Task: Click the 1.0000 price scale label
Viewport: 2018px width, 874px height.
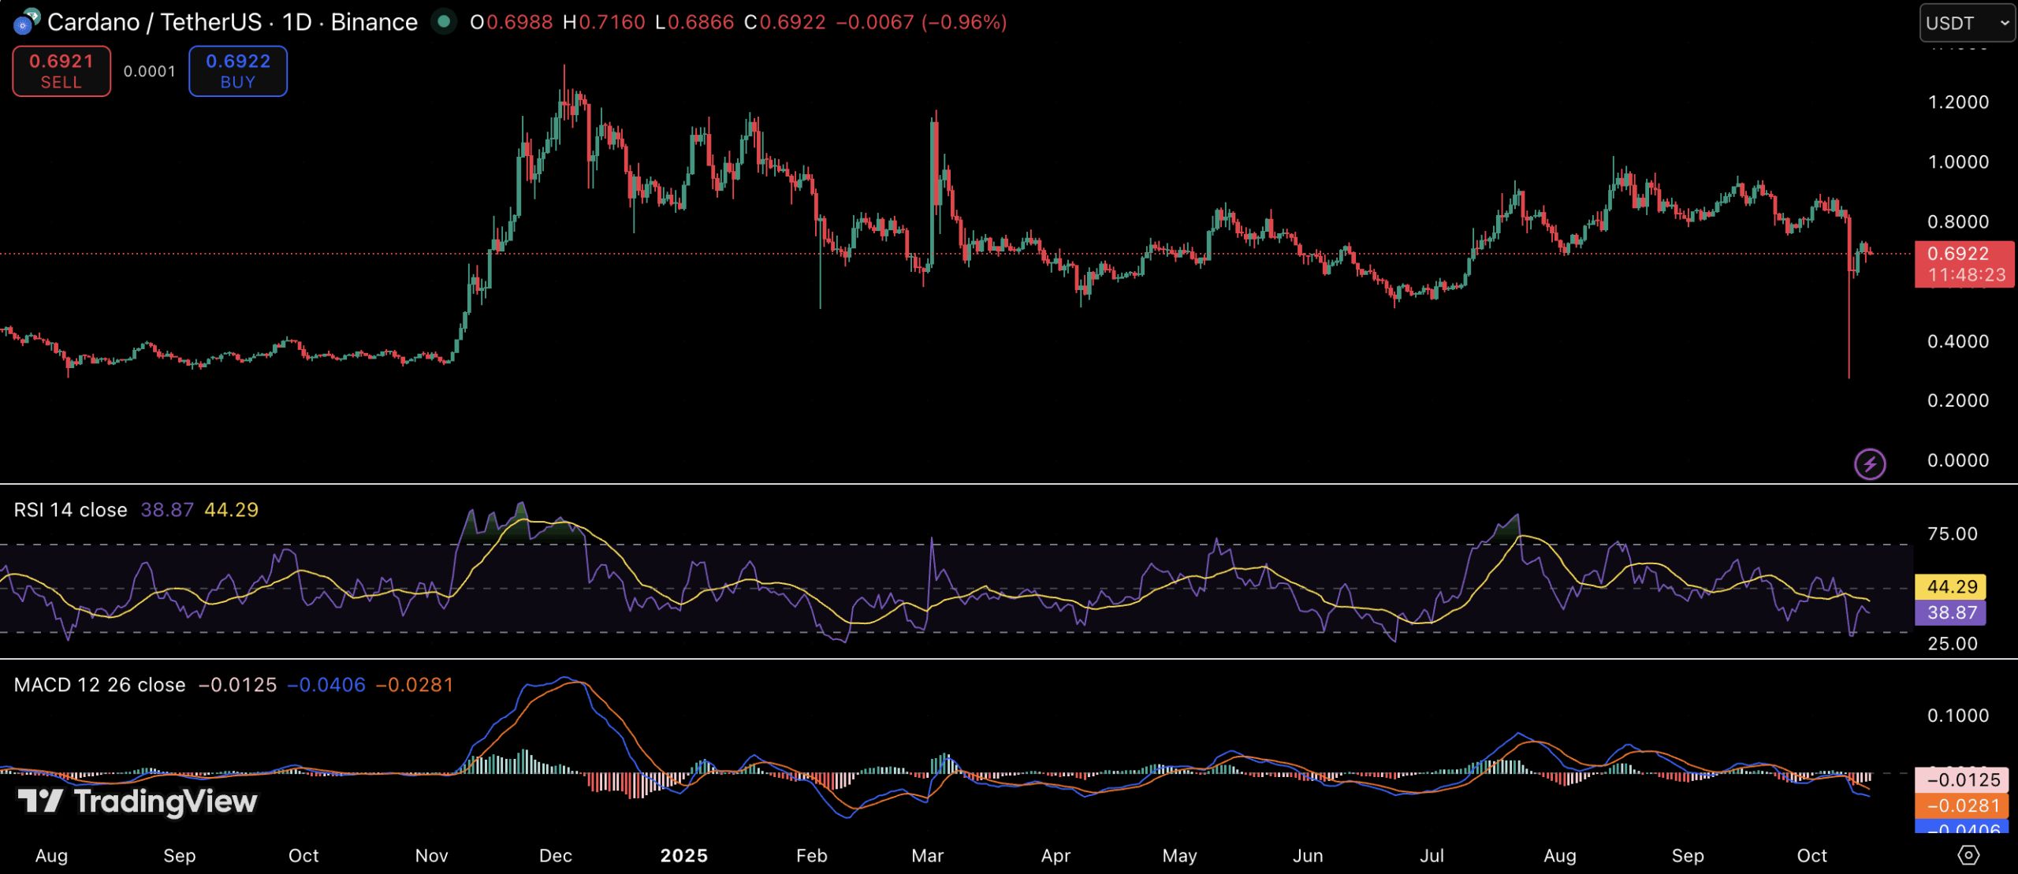Action: pos(1958,162)
